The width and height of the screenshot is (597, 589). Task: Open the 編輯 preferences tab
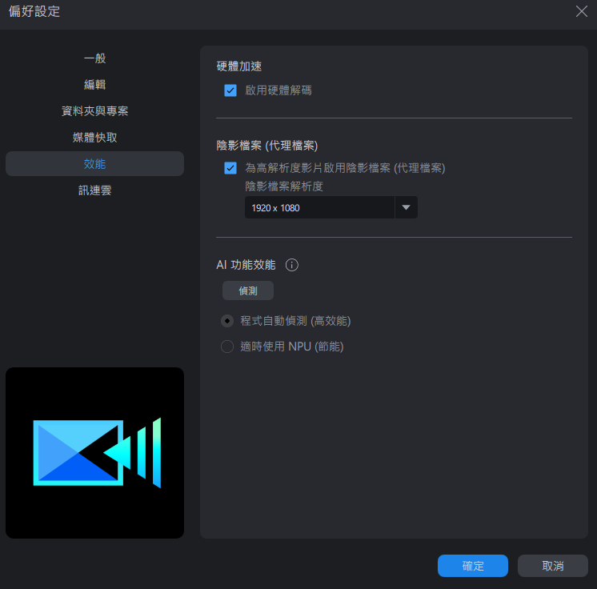pos(94,85)
